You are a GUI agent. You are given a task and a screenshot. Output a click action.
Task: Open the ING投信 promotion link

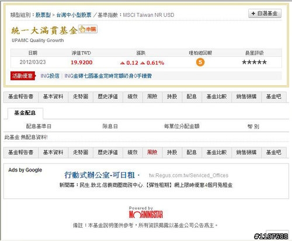(x=50, y=76)
